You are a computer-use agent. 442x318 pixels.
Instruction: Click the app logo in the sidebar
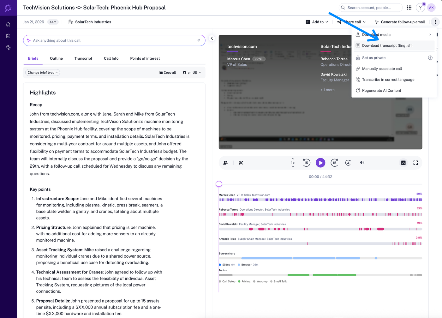[8, 8]
